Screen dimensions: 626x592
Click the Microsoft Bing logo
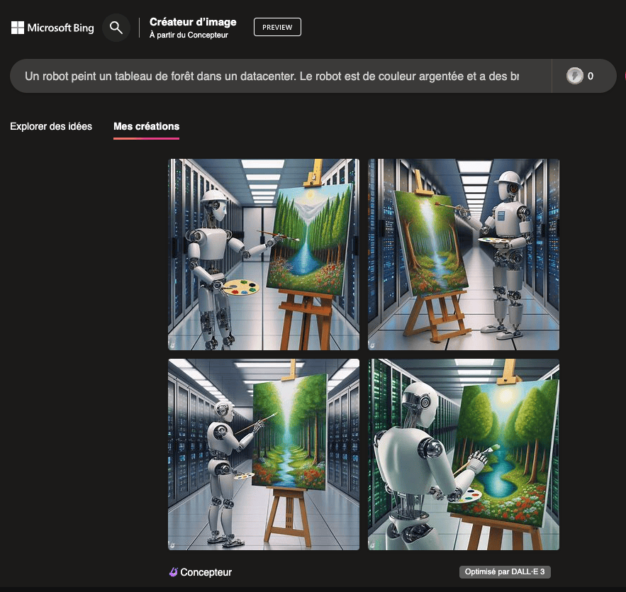click(52, 28)
